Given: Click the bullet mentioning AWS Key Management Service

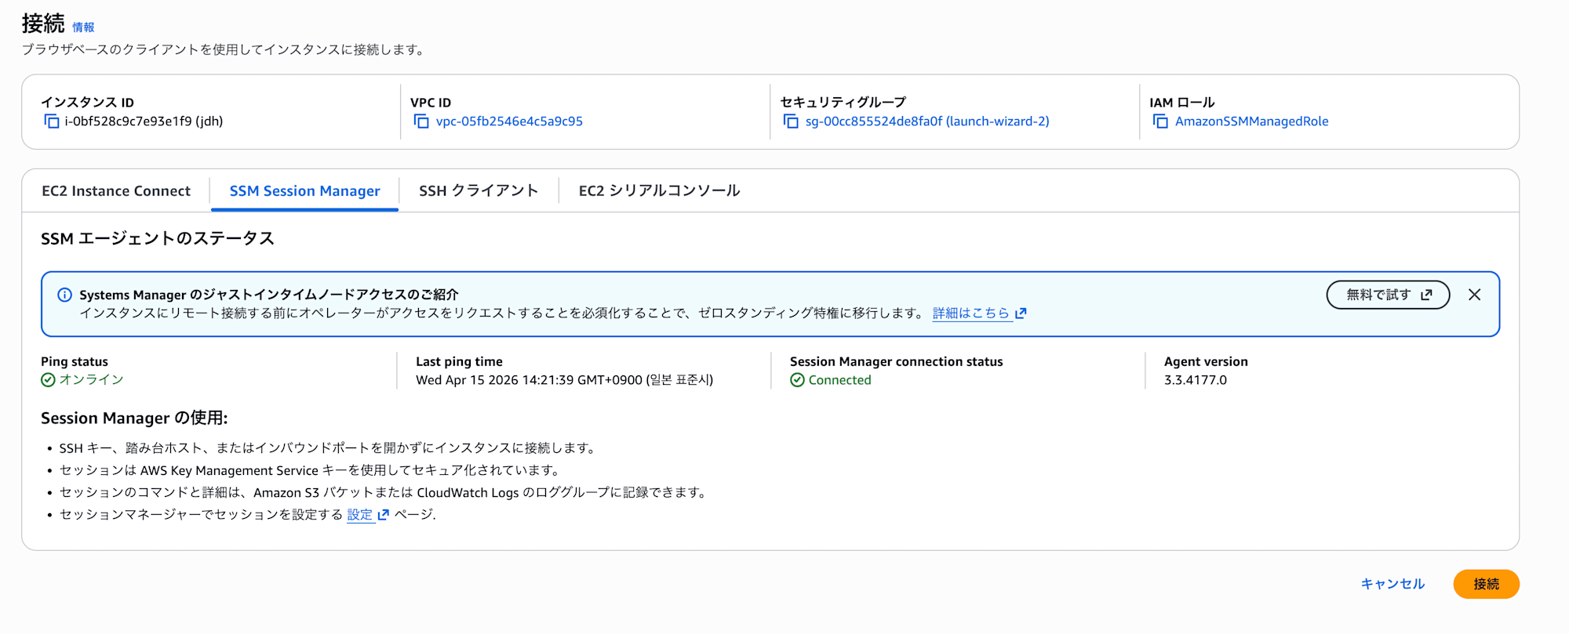Looking at the screenshot, I should [x=311, y=470].
